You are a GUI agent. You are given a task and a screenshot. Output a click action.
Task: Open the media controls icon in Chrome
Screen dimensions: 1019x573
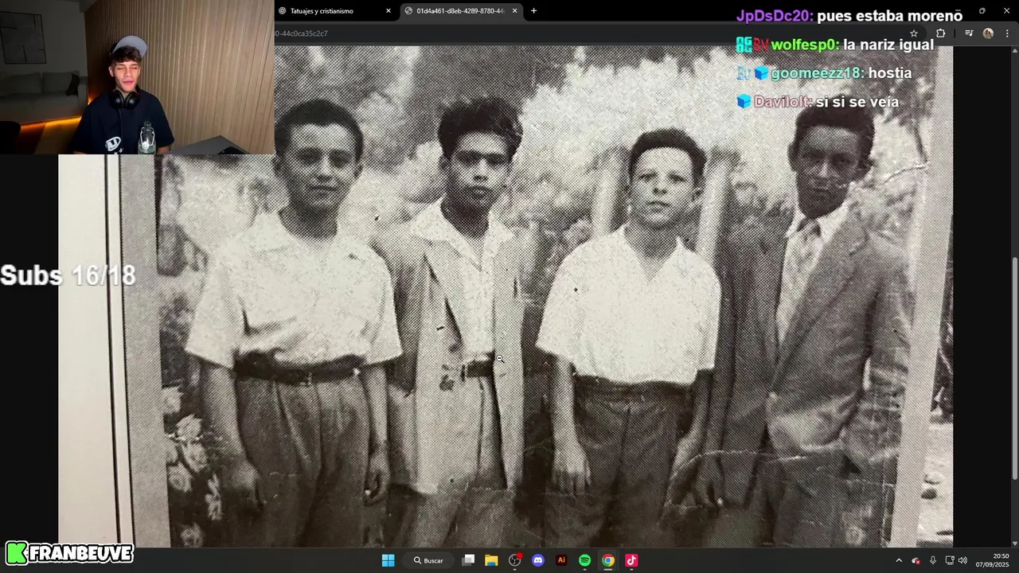click(969, 33)
